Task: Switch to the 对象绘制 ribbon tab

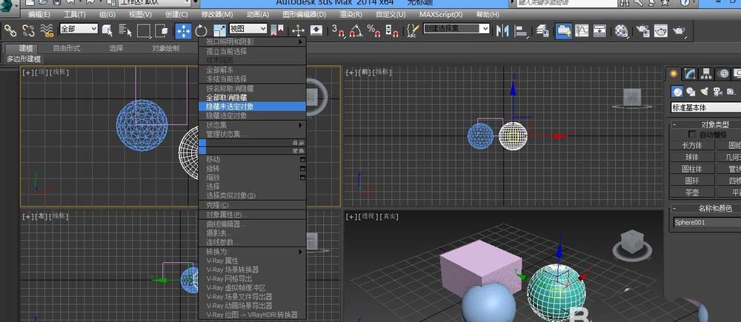Action: (165, 48)
